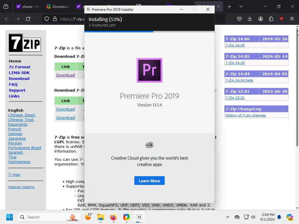Open Chrome-like browser taskbar icon
This screenshot has width=299, height=224.
pos(126,217)
